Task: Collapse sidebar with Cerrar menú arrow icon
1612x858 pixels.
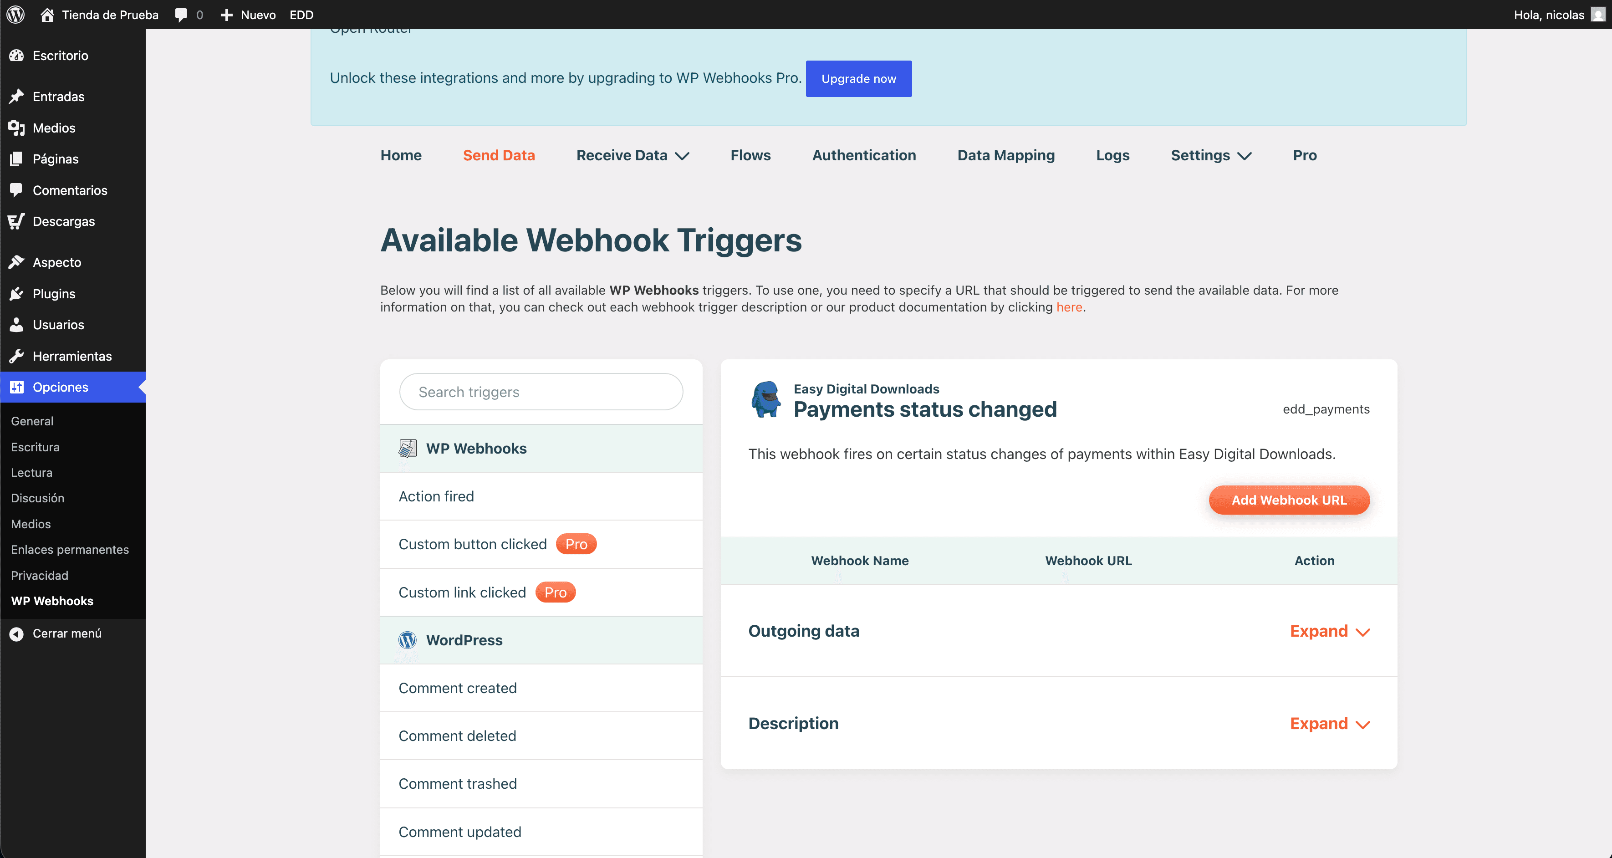Action: [x=16, y=633]
